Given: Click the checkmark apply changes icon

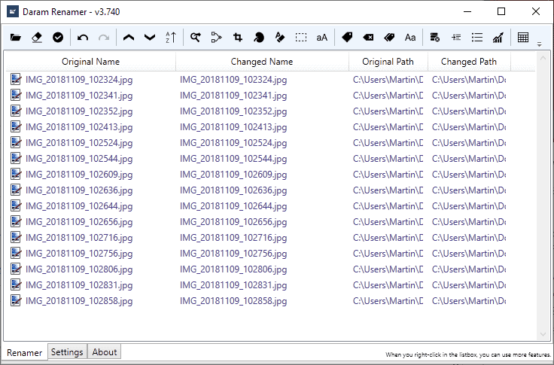Looking at the screenshot, I should (x=58, y=37).
